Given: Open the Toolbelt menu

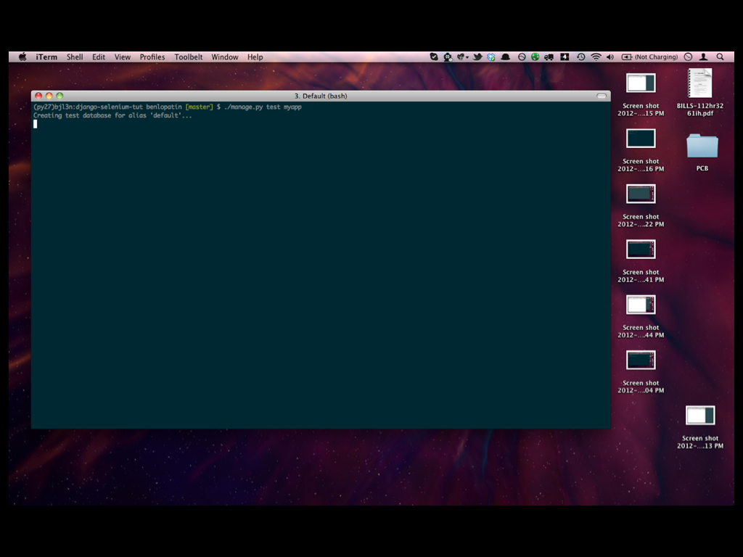Looking at the screenshot, I should tap(188, 57).
